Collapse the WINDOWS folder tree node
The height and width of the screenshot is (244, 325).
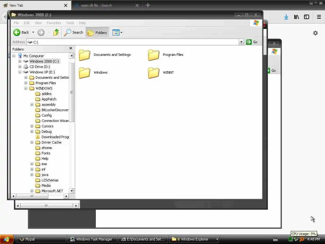26,88
